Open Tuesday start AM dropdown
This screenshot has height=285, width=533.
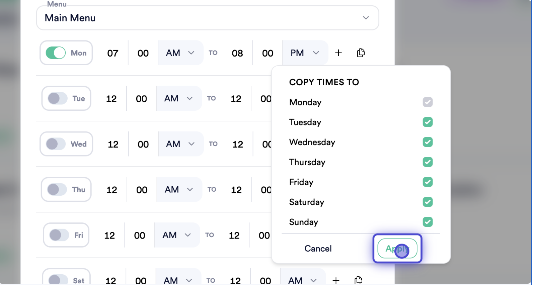(x=179, y=98)
